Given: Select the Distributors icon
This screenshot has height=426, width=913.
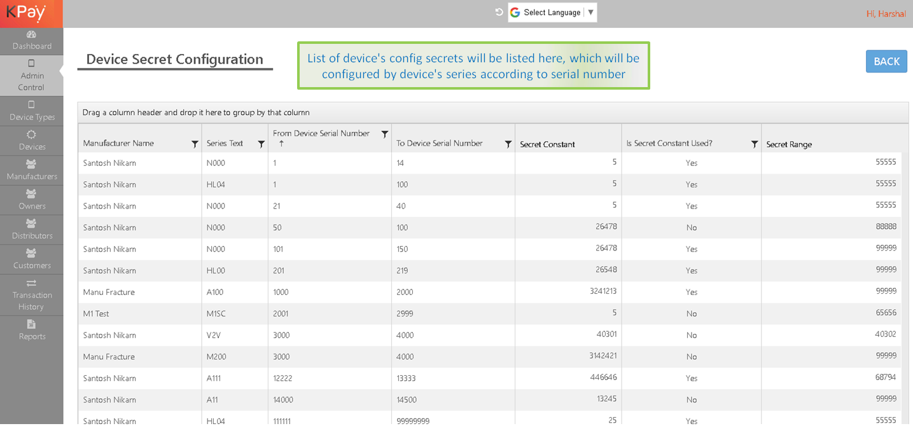Looking at the screenshot, I should point(31,224).
